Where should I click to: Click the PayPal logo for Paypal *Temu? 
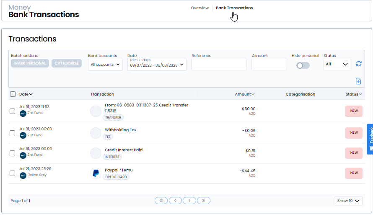[x=96, y=173]
